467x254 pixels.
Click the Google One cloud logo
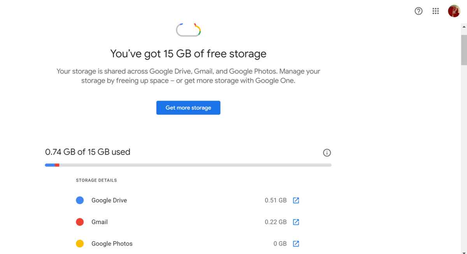(x=188, y=30)
